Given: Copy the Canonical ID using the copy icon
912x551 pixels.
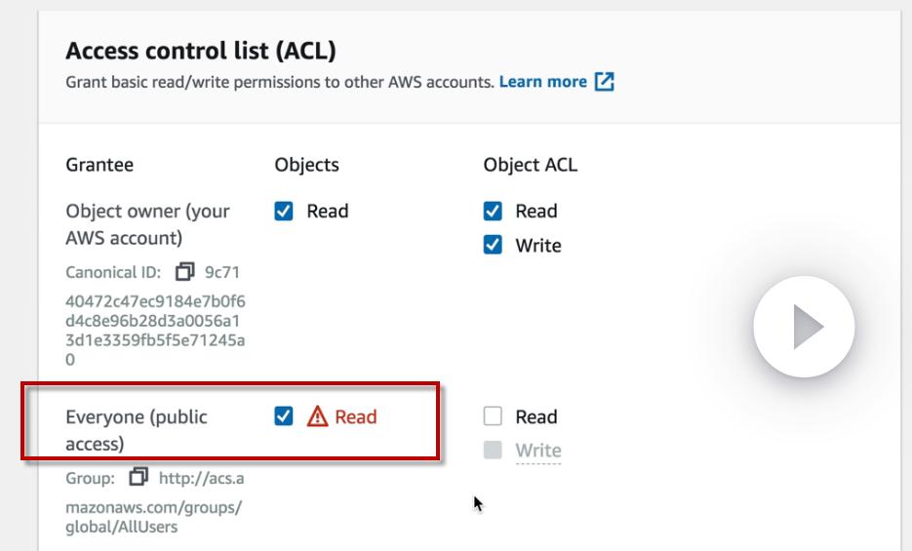Looking at the screenshot, I should coord(184,272).
